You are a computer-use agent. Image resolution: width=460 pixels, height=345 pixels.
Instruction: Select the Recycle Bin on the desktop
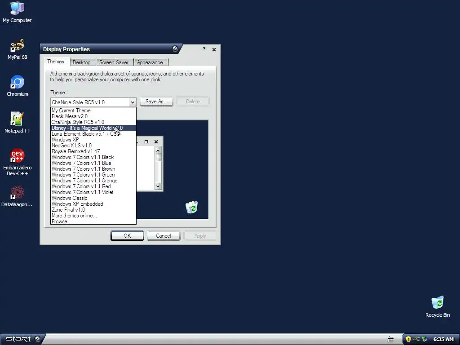pyautogui.click(x=438, y=306)
